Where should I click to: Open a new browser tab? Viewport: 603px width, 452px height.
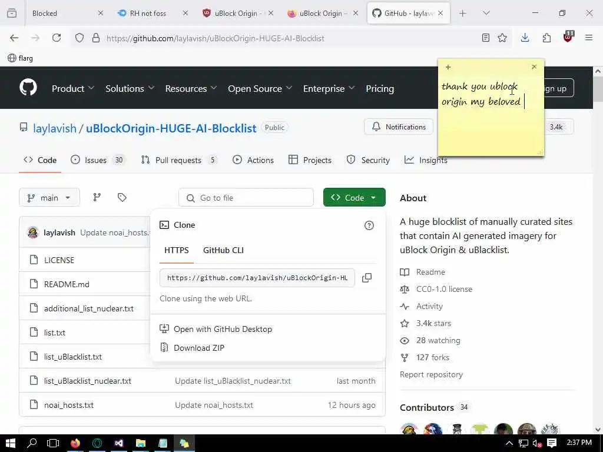(x=463, y=13)
